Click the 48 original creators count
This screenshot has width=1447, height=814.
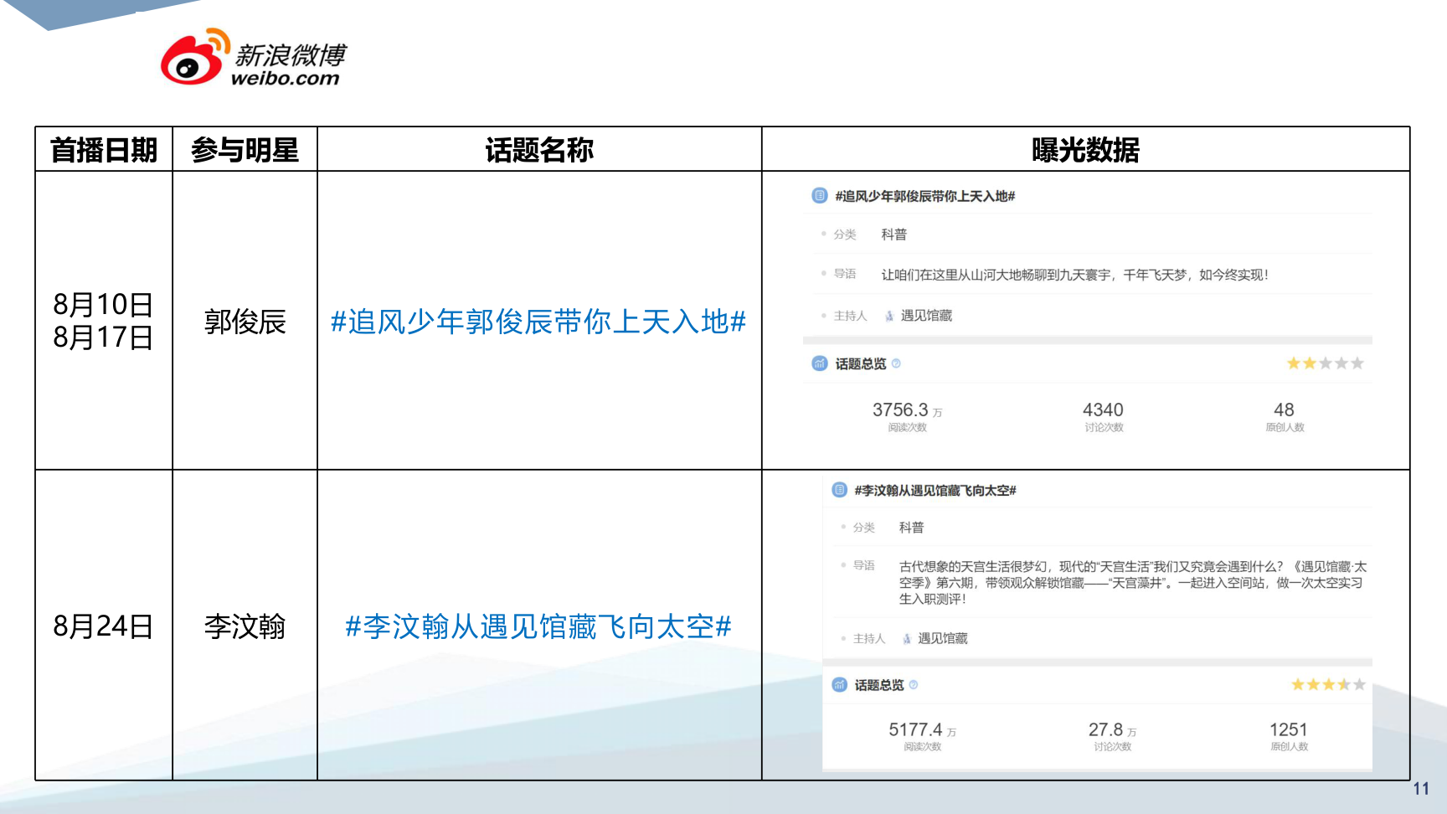click(1284, 410)
